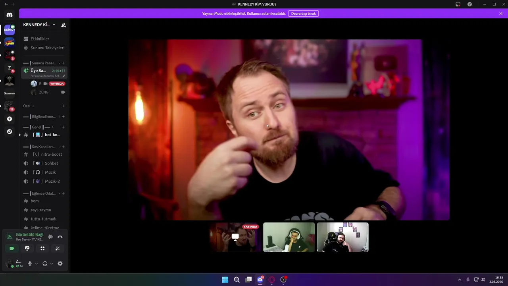Add a channel to Sunucu Panel category
508x286 pixels.
click(x=63, y=63)
